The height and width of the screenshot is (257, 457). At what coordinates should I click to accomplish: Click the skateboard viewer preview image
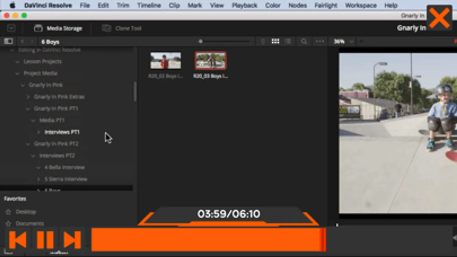(398, 133)
